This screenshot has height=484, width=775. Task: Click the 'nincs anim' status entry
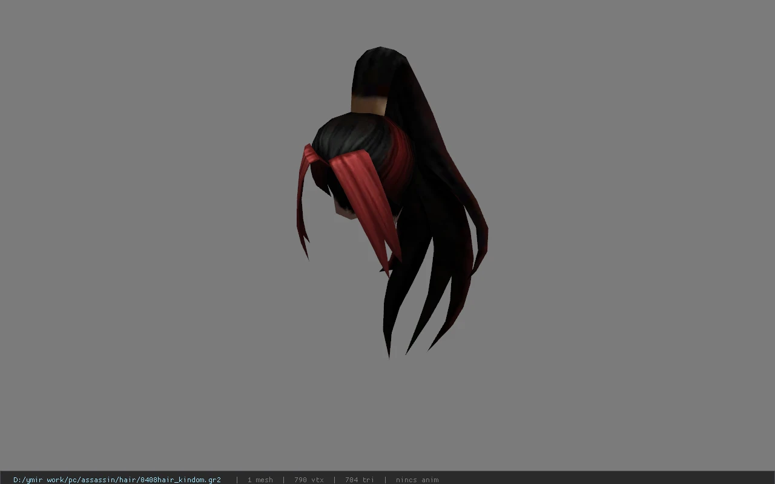click(x=417, y=480)
